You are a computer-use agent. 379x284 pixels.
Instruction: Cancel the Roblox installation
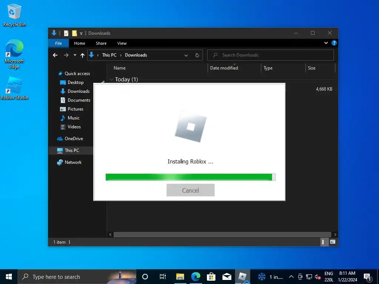pos(191,190)
